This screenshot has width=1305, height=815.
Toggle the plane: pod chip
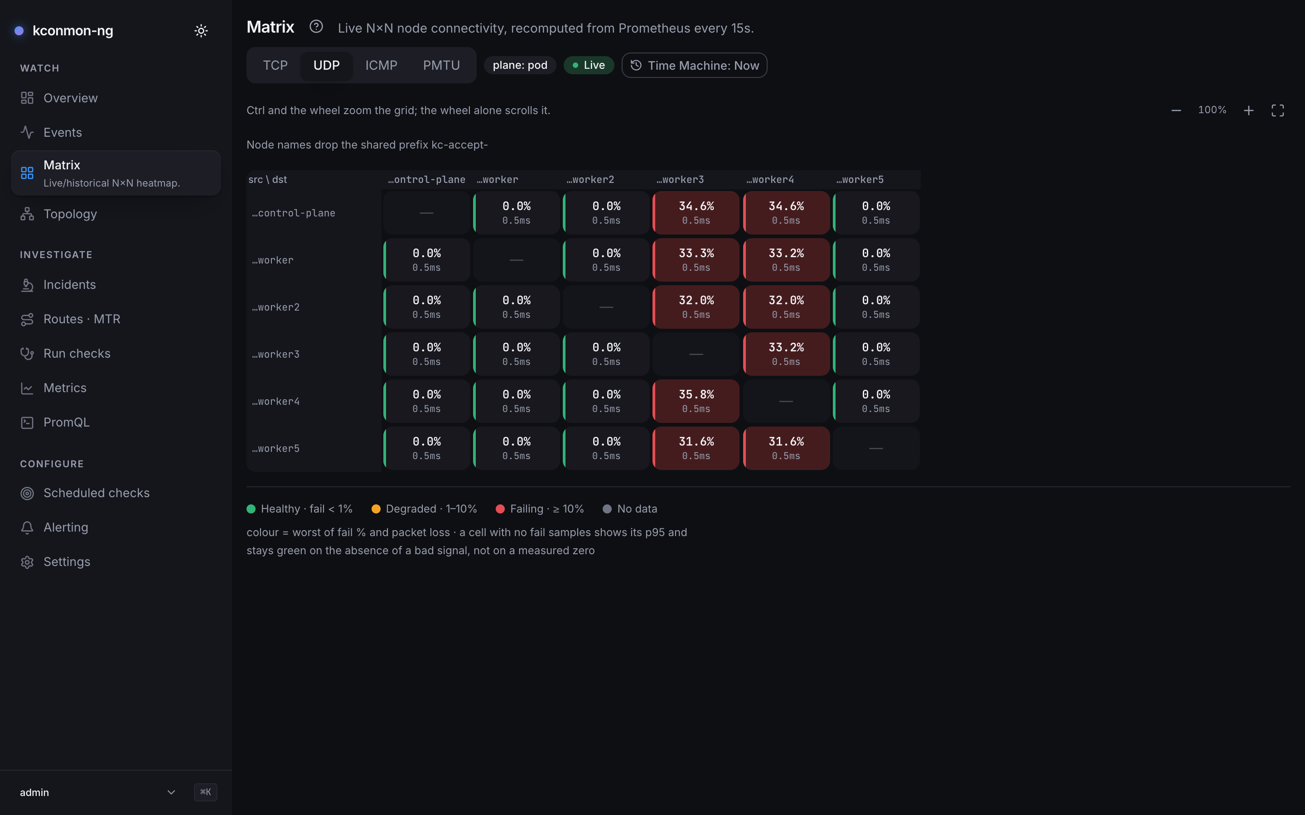click(x=520, y=65)
